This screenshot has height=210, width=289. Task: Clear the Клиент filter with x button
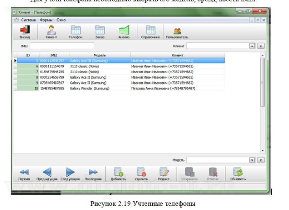tap(261, 46)
